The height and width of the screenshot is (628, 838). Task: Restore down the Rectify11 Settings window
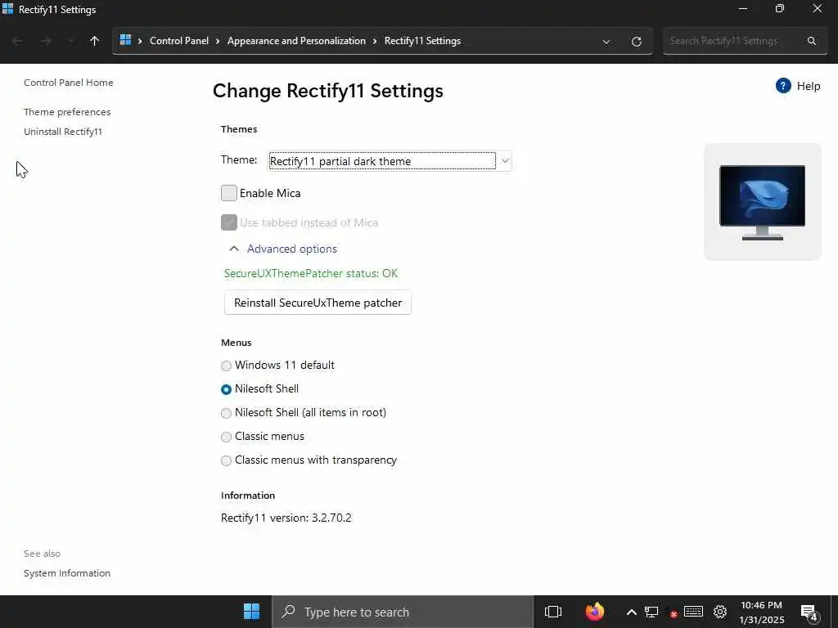click(x=780, y=8)
